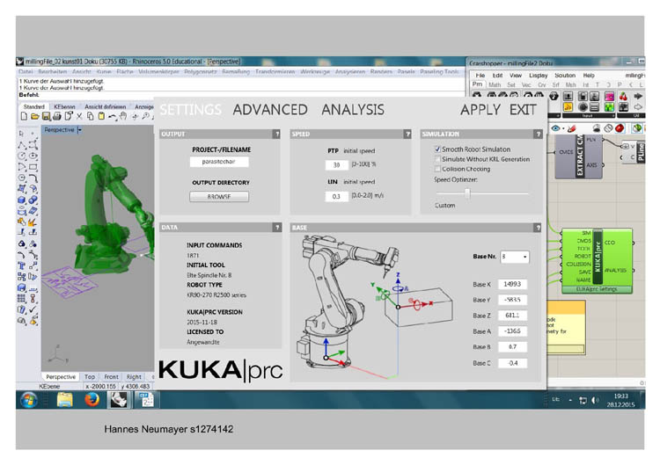Viewport: 660px width, 465px height.
Task: Open the Windows Start button
Action: (x=29, y=399)
